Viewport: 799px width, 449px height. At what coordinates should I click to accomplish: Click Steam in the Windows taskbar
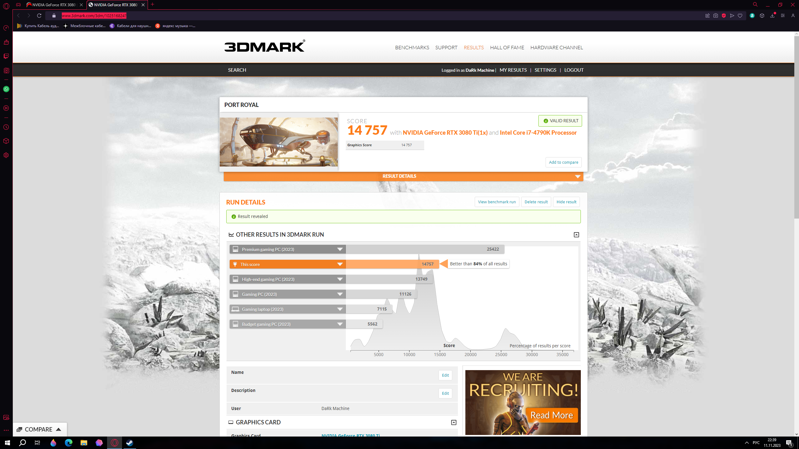[x=130, y=443]
